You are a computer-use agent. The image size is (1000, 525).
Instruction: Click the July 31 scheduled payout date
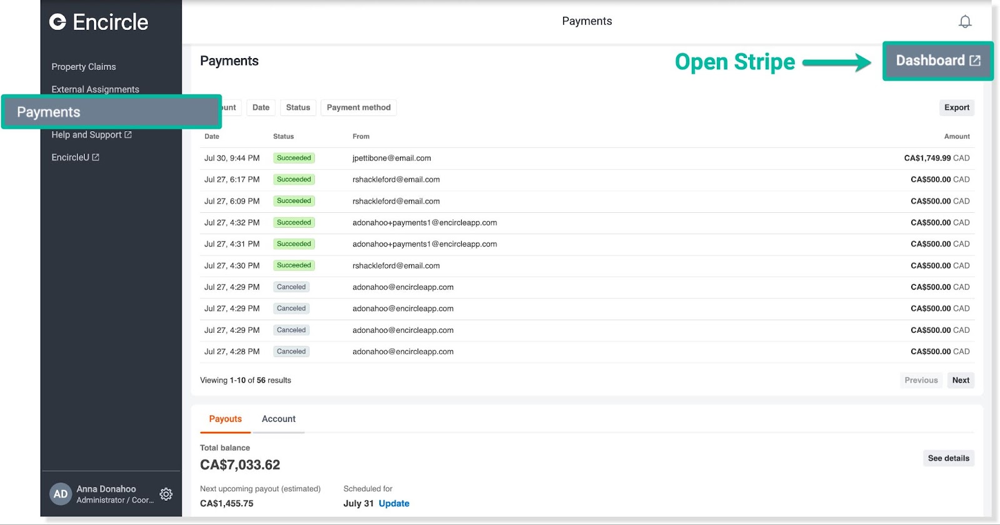pos(359,504)
